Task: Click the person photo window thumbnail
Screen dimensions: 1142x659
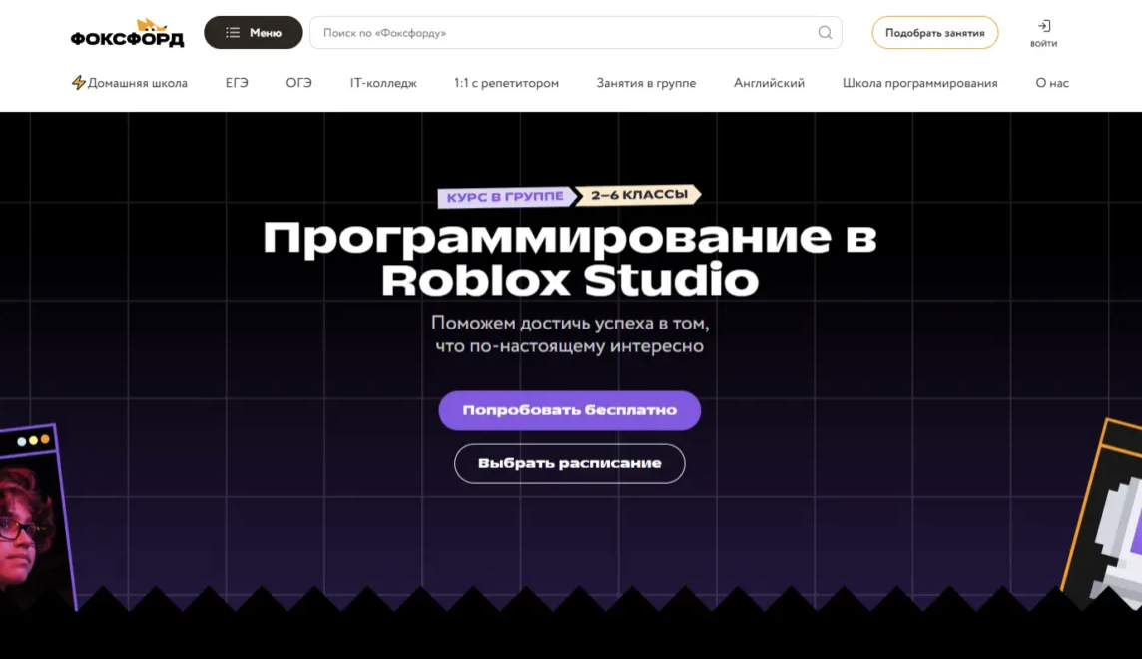Action: click(x=34, y=517)
